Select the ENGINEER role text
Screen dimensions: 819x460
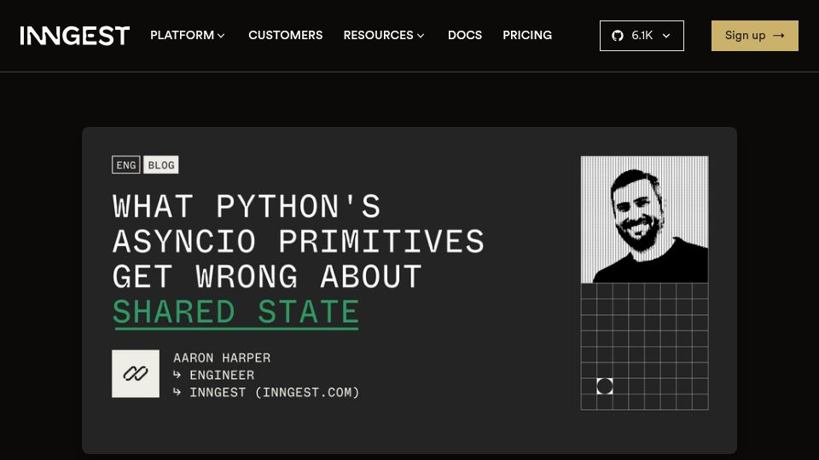(x=222, y=375)
